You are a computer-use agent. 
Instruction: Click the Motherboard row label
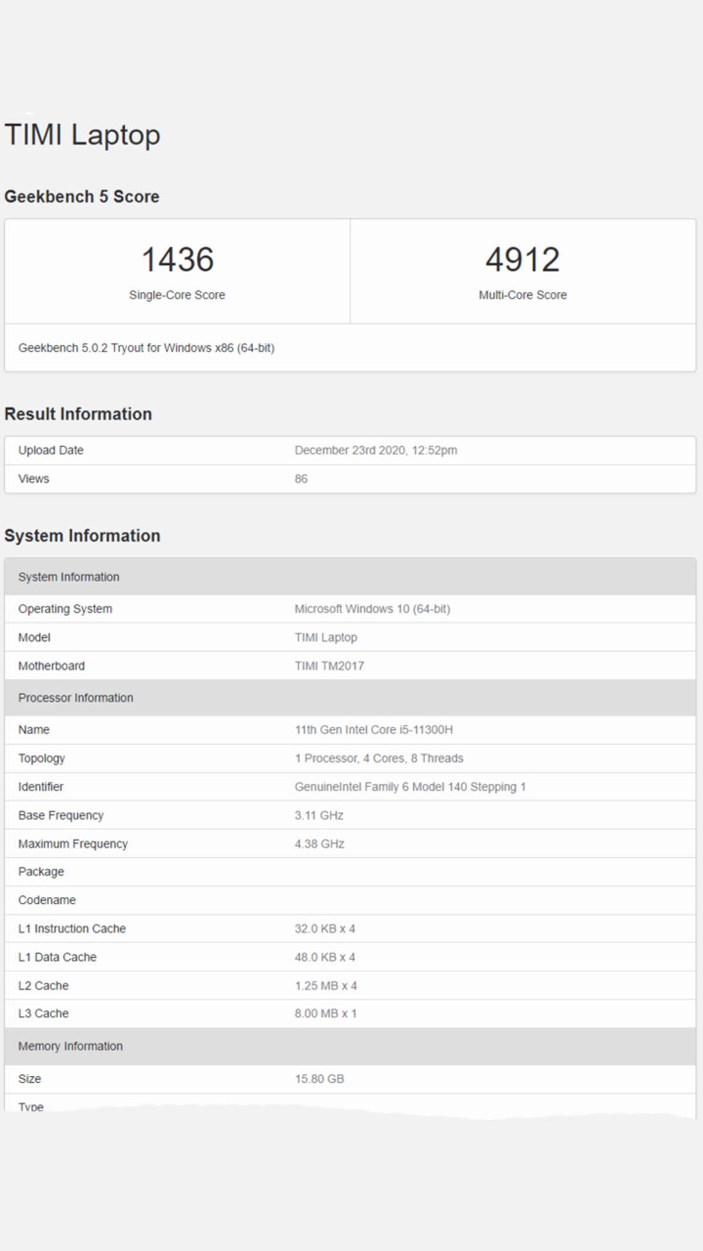tap(52, 666)
